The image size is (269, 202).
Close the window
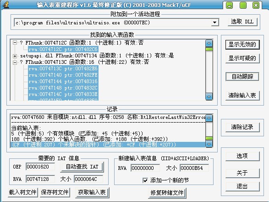pyautogui.click(x=256, y=6)
